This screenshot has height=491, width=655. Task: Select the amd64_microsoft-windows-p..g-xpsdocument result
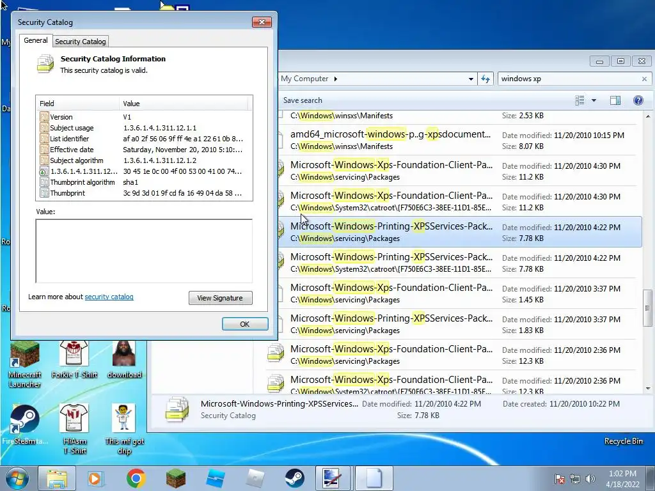(459, 140)
